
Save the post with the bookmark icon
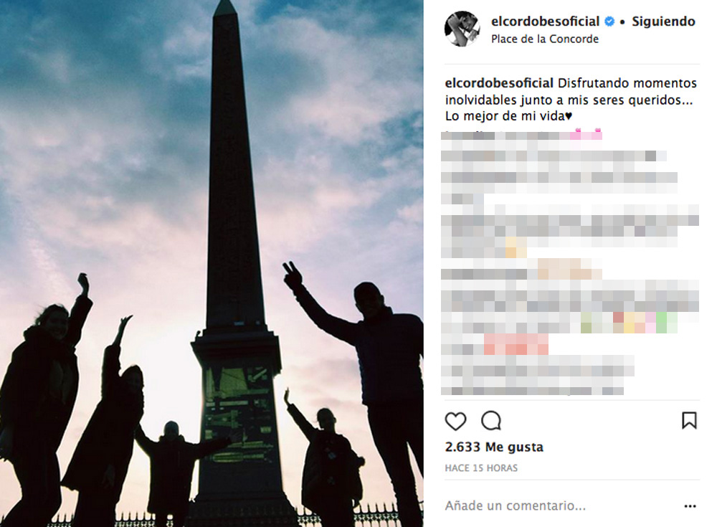point(689,420)
